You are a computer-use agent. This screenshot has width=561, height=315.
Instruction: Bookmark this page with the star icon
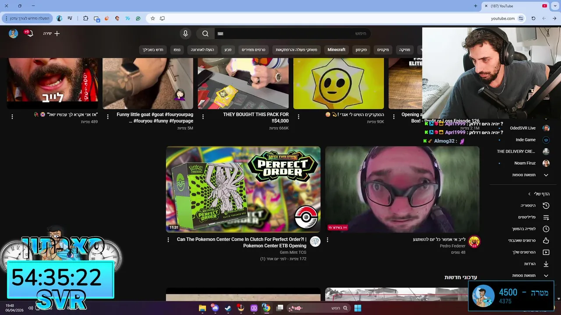click(x=153, y=18)
